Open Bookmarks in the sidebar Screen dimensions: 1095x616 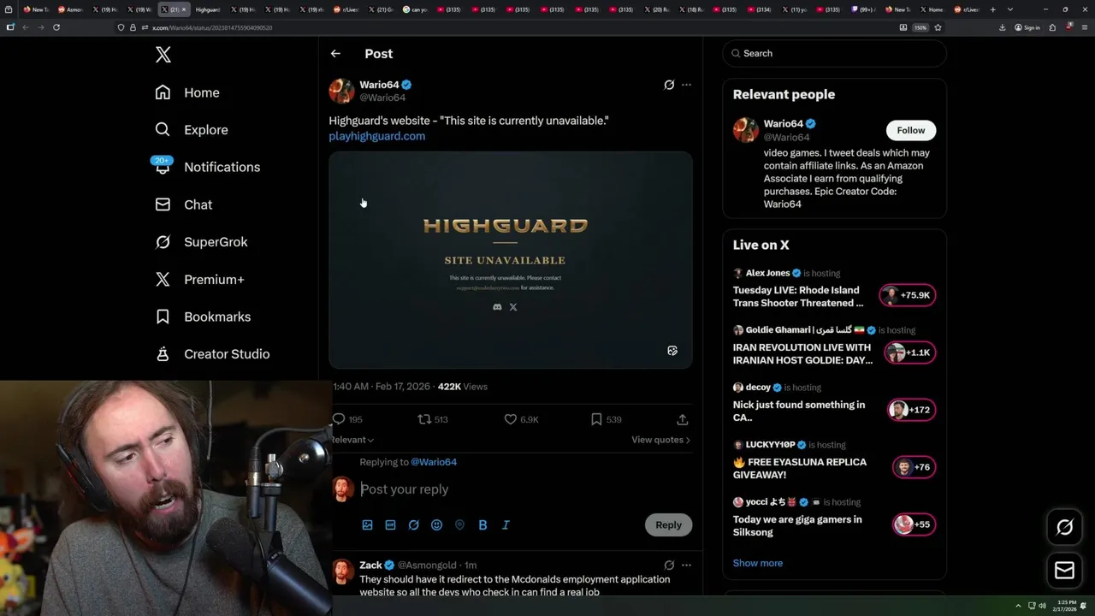click(203, 317)
